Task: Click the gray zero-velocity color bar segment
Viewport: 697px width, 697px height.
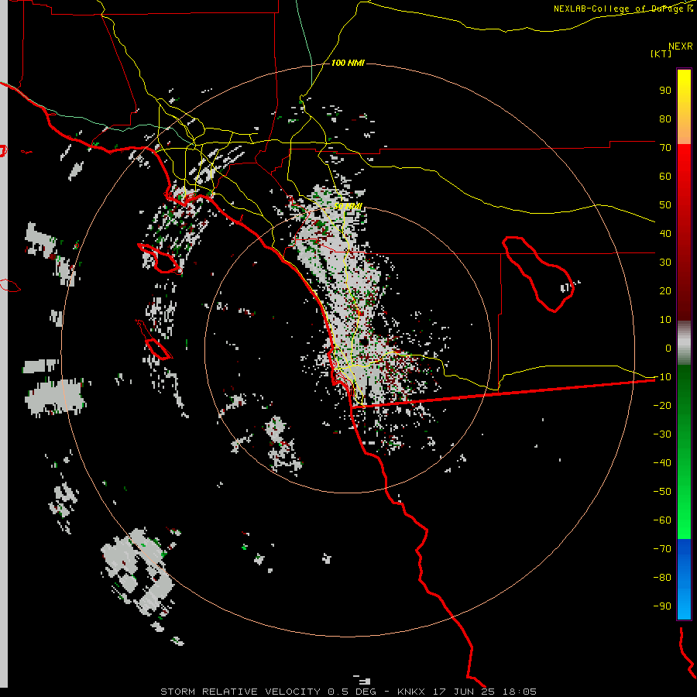Action: pos(684,343)
